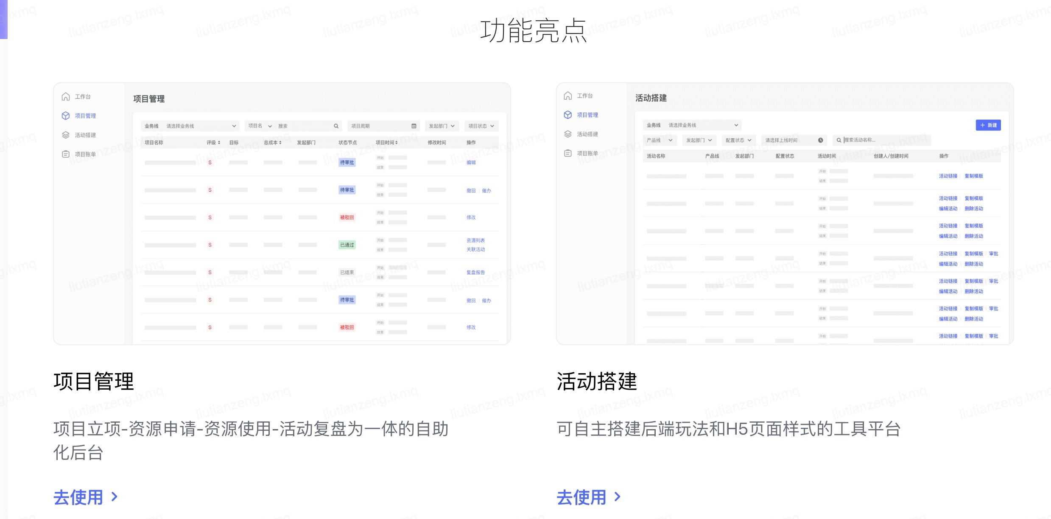Click the 编辑 action link
The width and height of the screenshot is (1051, 519).
(x=471, y=162)
